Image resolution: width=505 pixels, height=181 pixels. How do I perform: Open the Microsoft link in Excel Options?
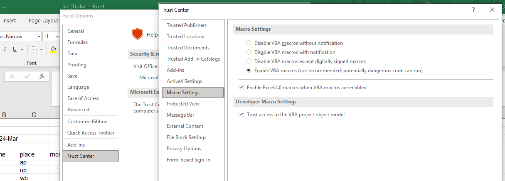tap(149, 77)
